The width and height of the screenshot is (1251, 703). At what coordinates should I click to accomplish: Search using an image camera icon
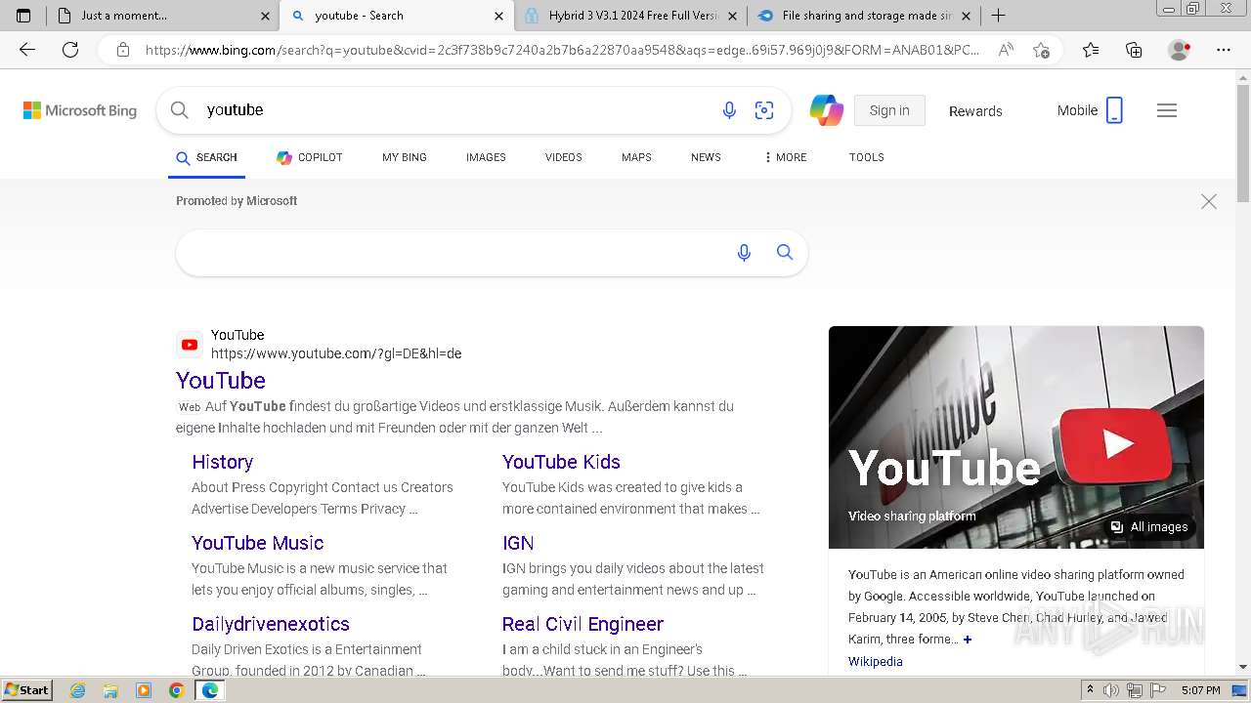pos(764,110)
